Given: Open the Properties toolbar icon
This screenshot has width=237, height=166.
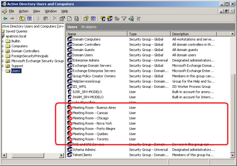Looking at the screenshot, I should tap(62, 19).
